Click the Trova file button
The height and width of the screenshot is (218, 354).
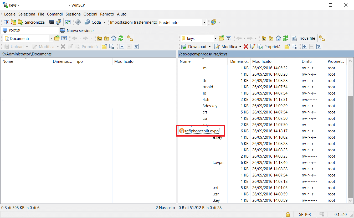coord(304,38)
